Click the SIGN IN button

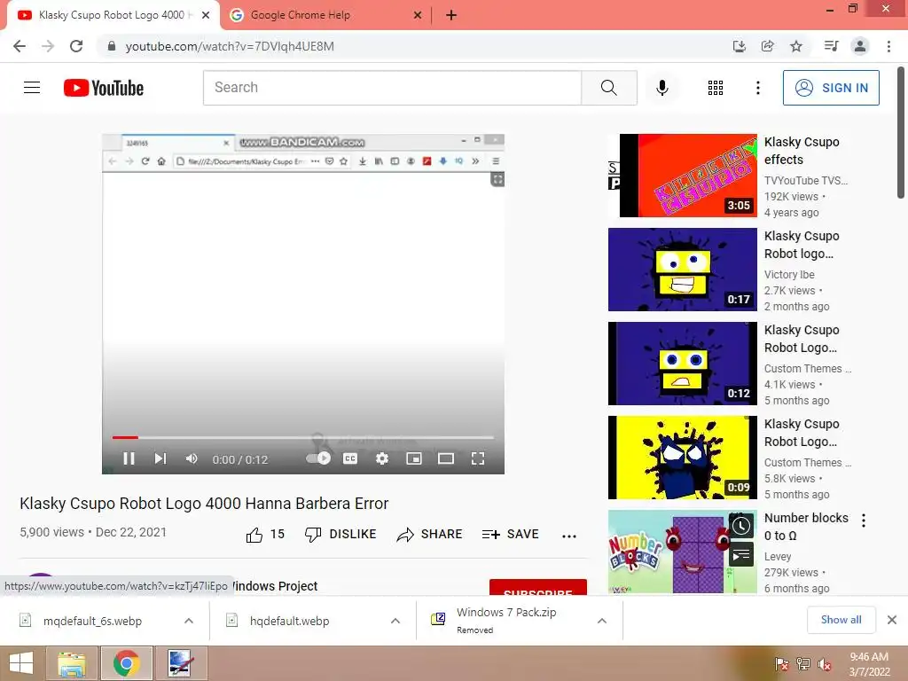[831, 88]
